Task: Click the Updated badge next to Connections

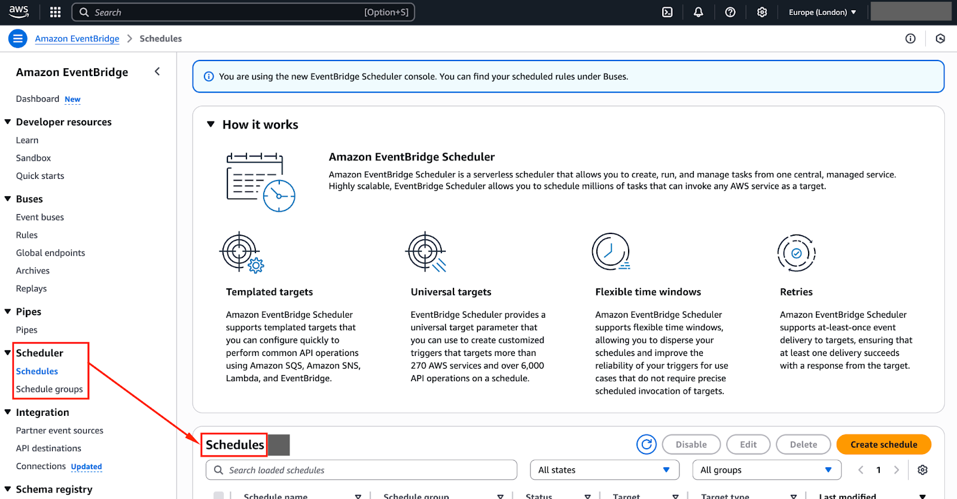Action: tap(86, 467)
